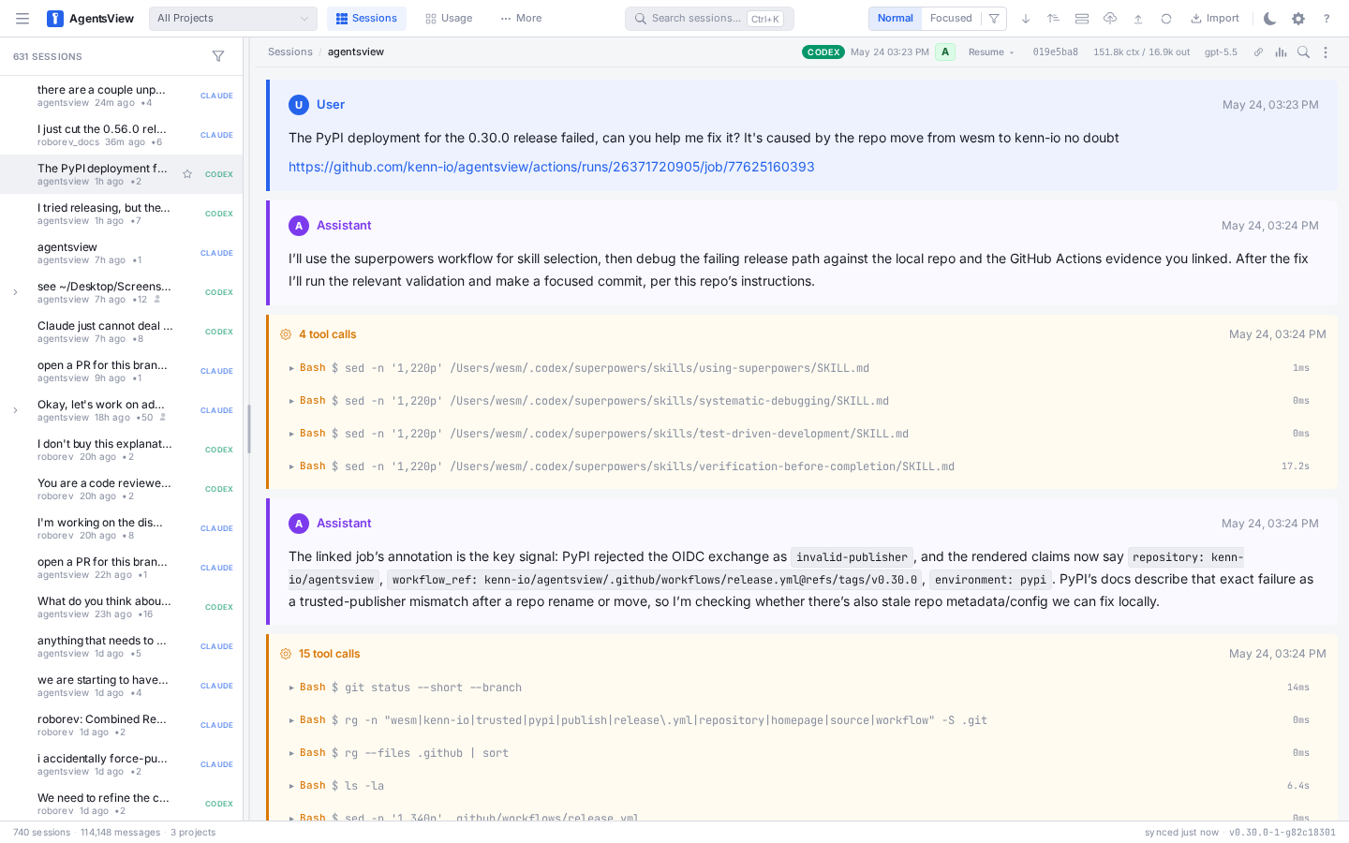Expand the systematic-debugging SKILL.md Bash call
Viewport: 1349px width, 843px height.
tap(802, 401)
